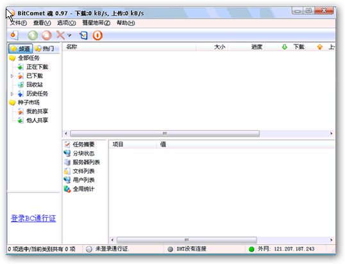Open the 查看(V) menu

[x=42, y=23]
